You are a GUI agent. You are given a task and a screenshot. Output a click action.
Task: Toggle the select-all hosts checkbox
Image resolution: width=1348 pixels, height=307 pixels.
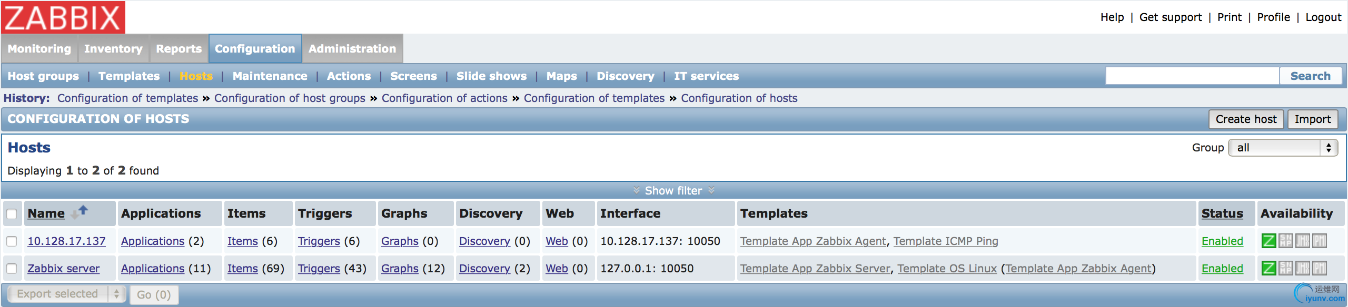pos(12,213)
